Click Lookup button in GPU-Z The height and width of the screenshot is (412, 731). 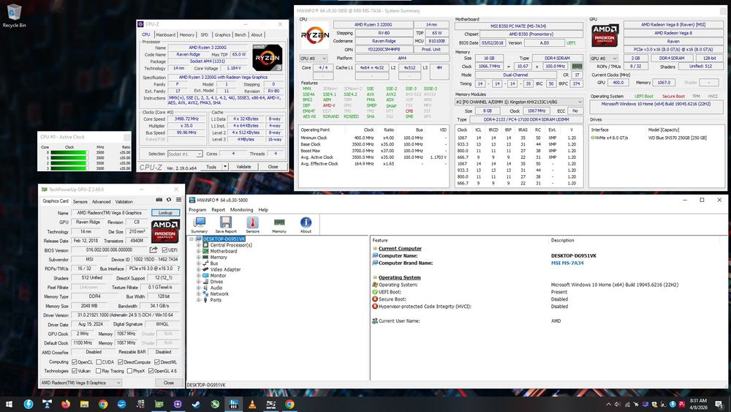pos(165,213)
